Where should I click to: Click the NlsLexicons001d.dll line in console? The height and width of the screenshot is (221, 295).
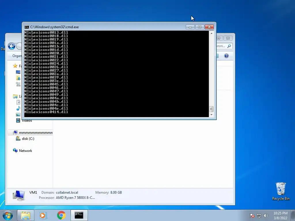click(x=46, y=50)
